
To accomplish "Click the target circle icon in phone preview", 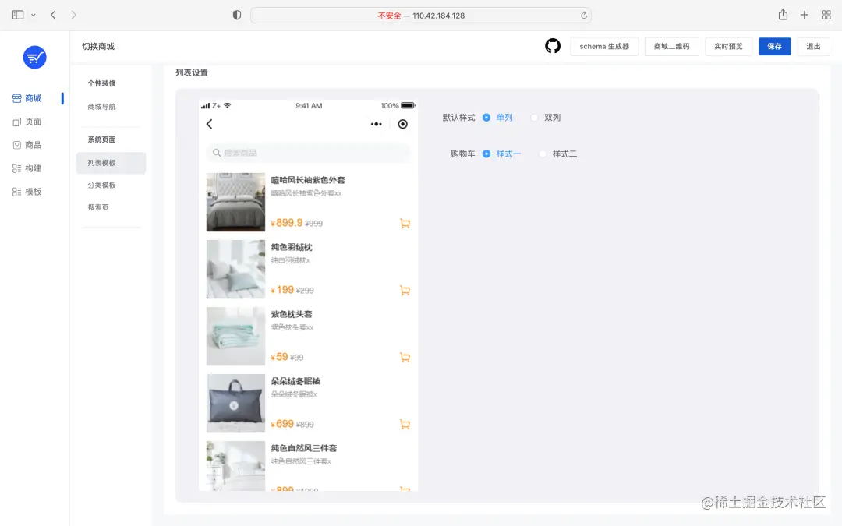I will [403, 124].
